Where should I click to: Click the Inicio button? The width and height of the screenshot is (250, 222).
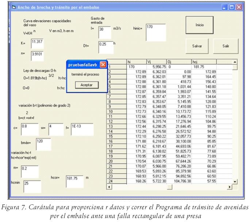(x=199, y=25)
